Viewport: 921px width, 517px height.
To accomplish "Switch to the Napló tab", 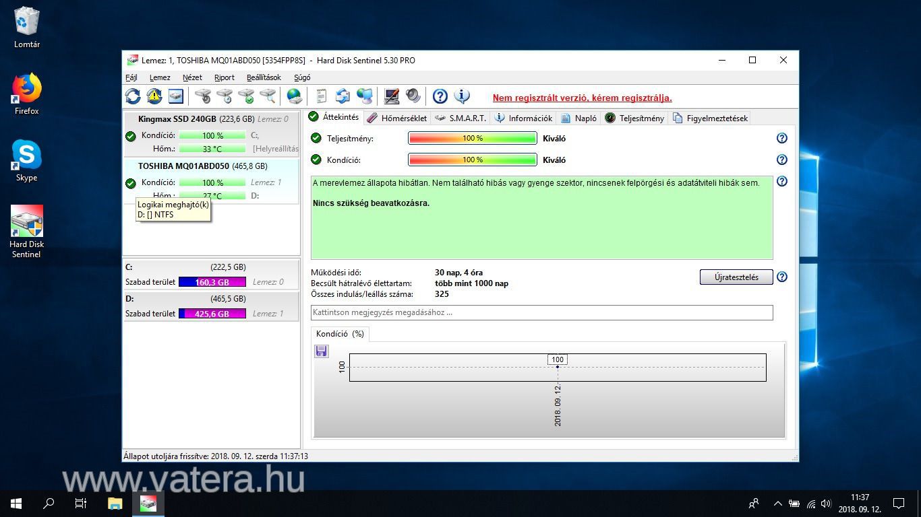I will pyautogui.click(x=578, y=118).
